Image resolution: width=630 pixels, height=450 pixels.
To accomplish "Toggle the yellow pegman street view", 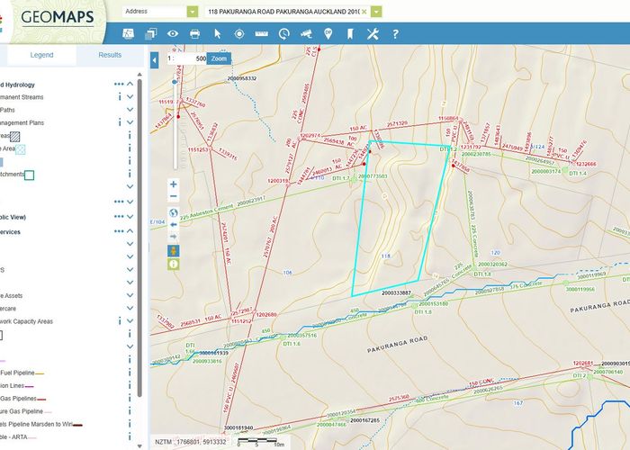I will [174, 249].
